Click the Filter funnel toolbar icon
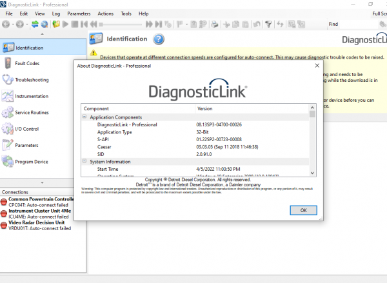The height and width of the screenshot is (283, 387). pos(268,24)
